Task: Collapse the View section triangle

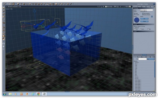Action: (134, 24)
